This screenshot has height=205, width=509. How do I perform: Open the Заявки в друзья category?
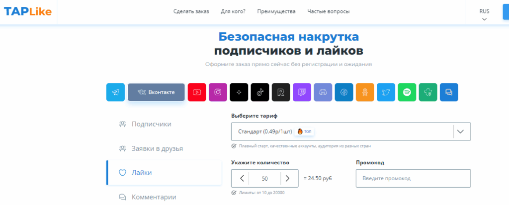click(x=164, y=148)
